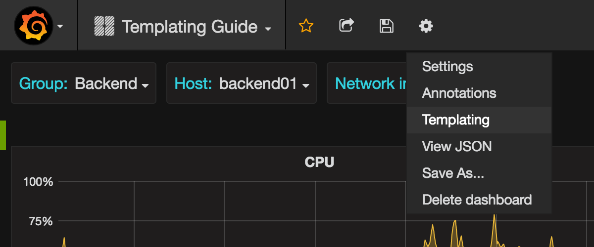Select Settings from the gear menu

pos(447,67)
